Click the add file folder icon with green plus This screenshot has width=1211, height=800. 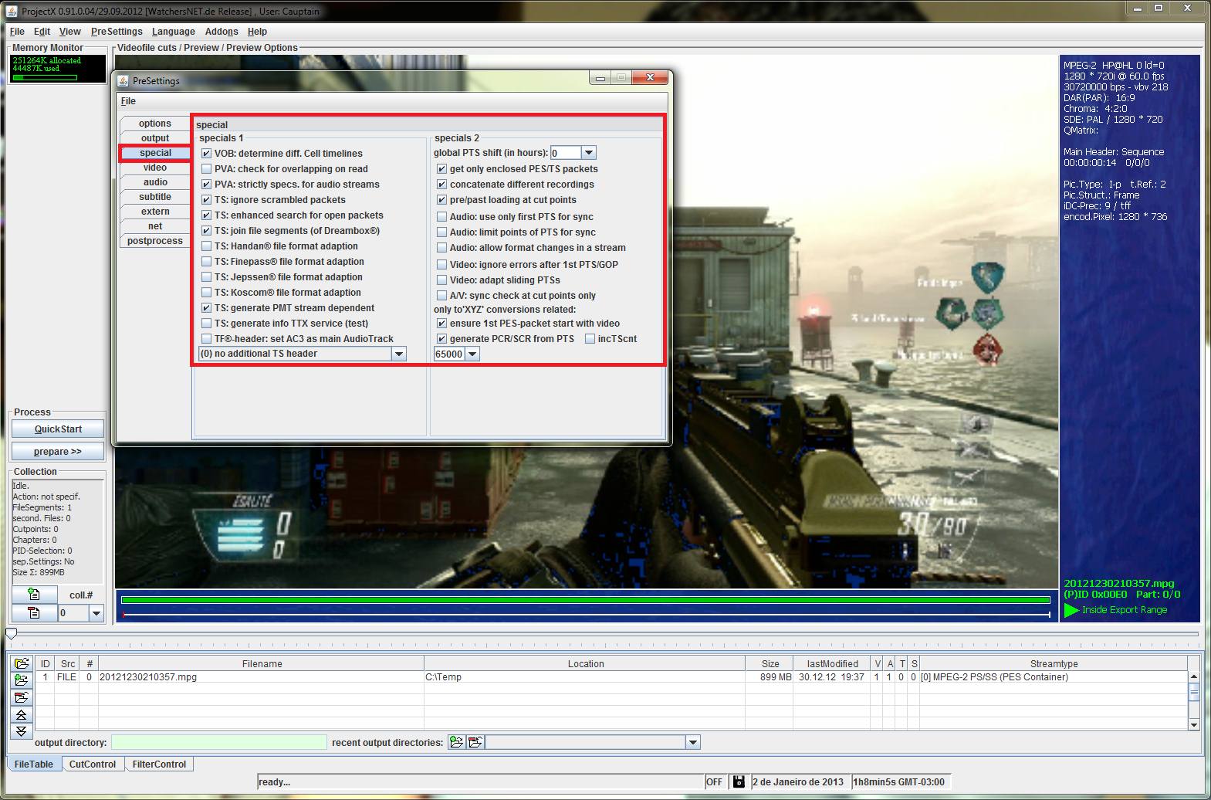pyautogui.click(x=21, y=680)
